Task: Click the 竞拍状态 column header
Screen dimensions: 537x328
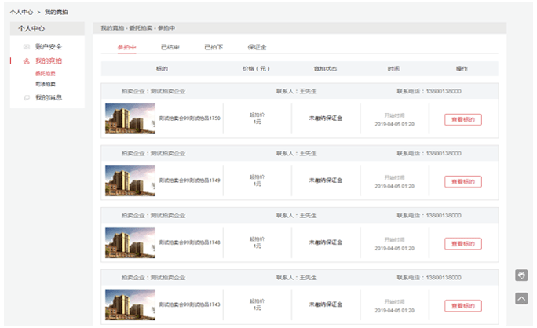Action: click(325, 69)
